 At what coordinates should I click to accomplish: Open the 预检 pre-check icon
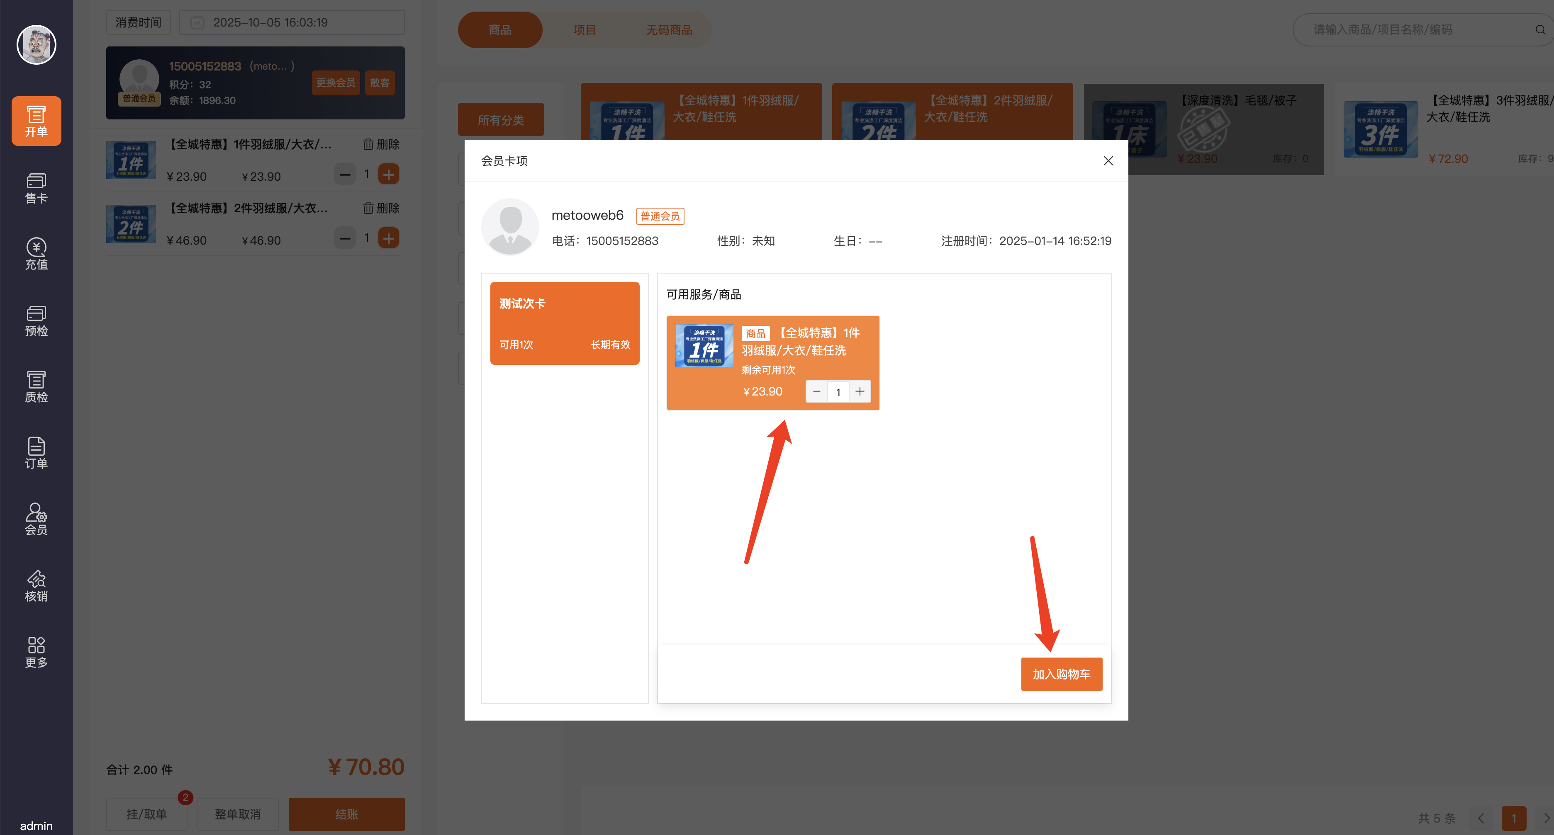coord(36,320)
